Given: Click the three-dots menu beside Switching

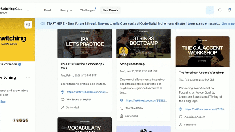Looking at the screenshot, I should (x=28, y=78).
